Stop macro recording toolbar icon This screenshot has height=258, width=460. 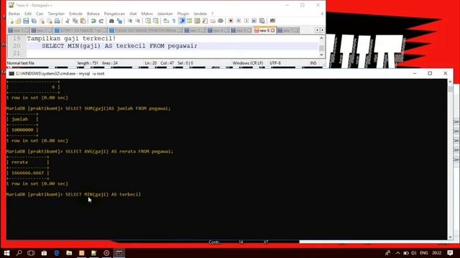(239, 21)
